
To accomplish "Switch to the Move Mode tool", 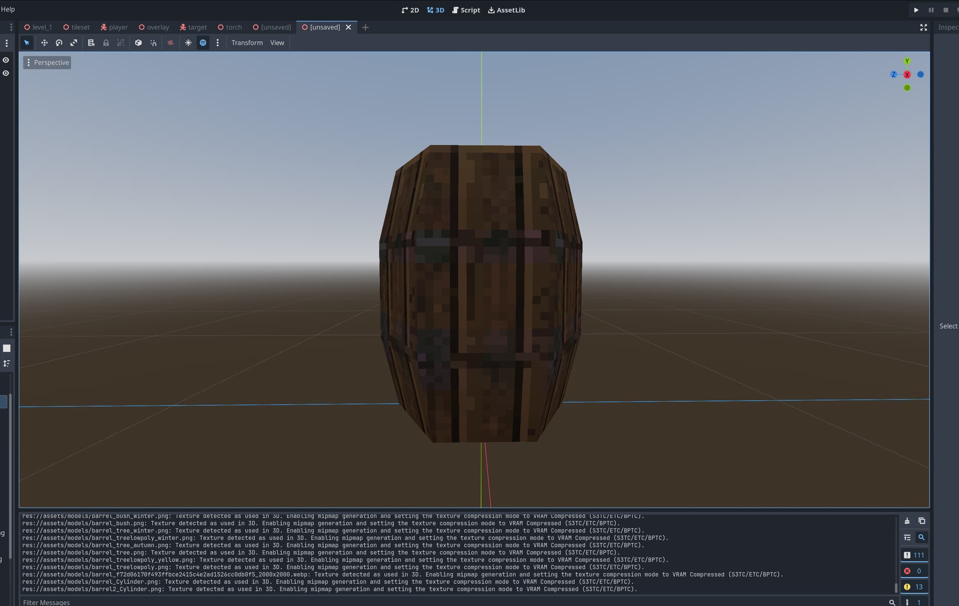I will click(44, 43).
